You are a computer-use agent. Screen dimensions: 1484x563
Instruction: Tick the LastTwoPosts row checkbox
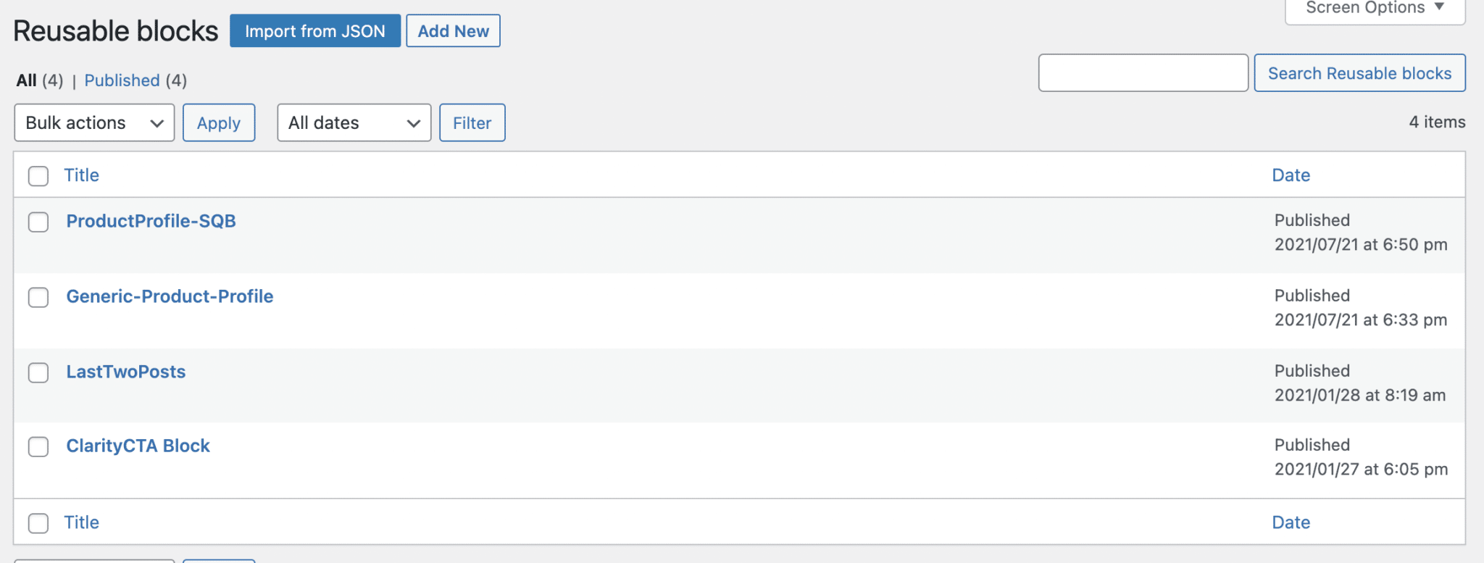click(38, 372)
